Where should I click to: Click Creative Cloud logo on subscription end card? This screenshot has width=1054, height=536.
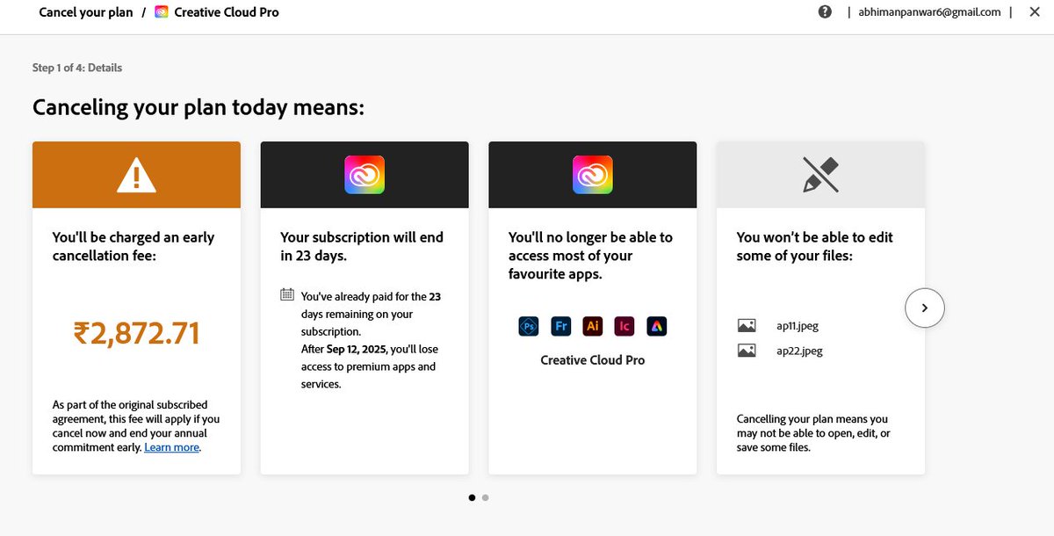[x=365, y=174]
